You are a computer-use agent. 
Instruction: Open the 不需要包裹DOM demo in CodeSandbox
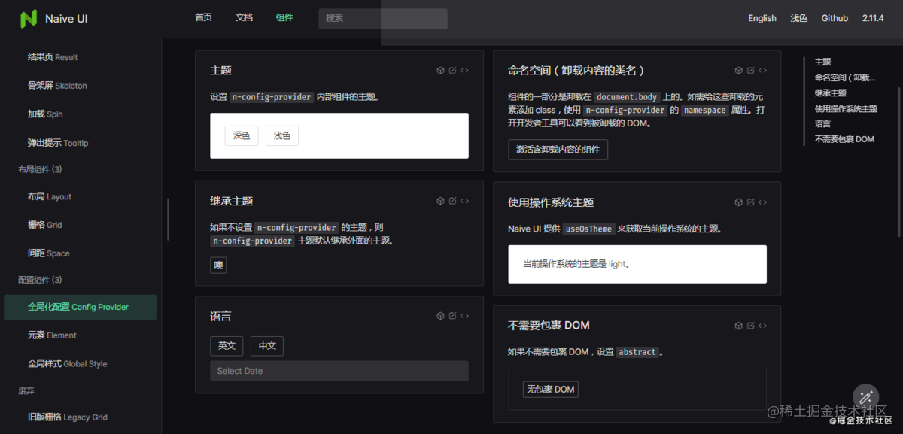pyautogui.click(x=737, y=325)
